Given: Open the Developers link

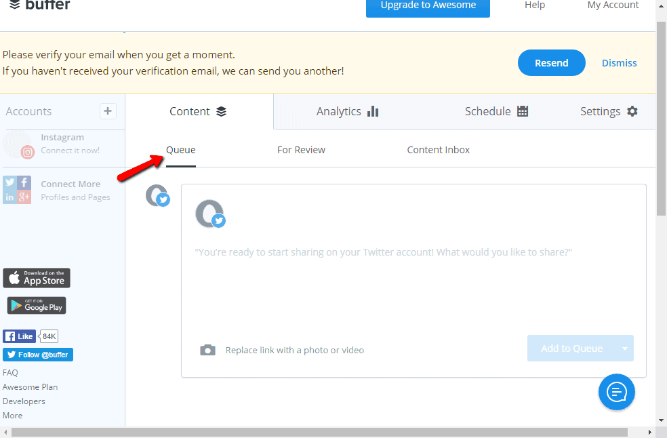Looking at the screenshot, I should (x=24, y=401).
